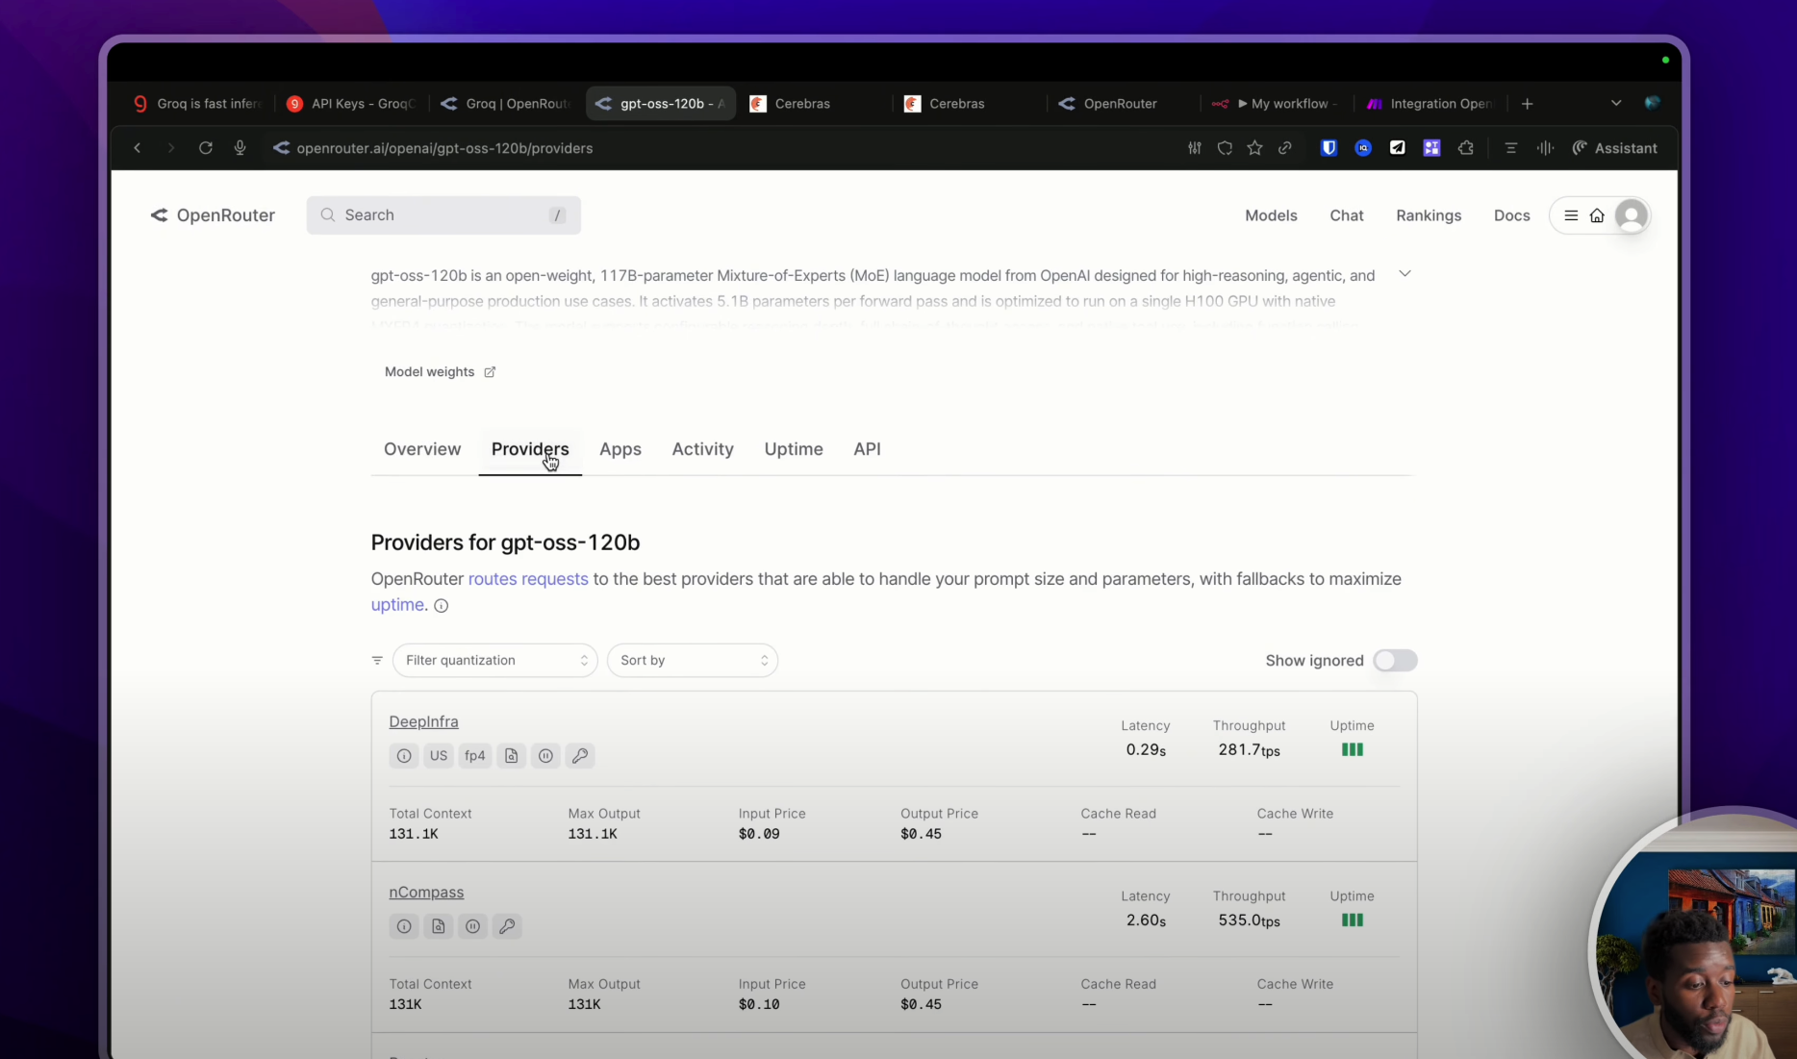The height and width of the screenshot is (1059, 1797).
Task: Open the audio waveform icon in toolbar
Action: tap(1545, 148)
